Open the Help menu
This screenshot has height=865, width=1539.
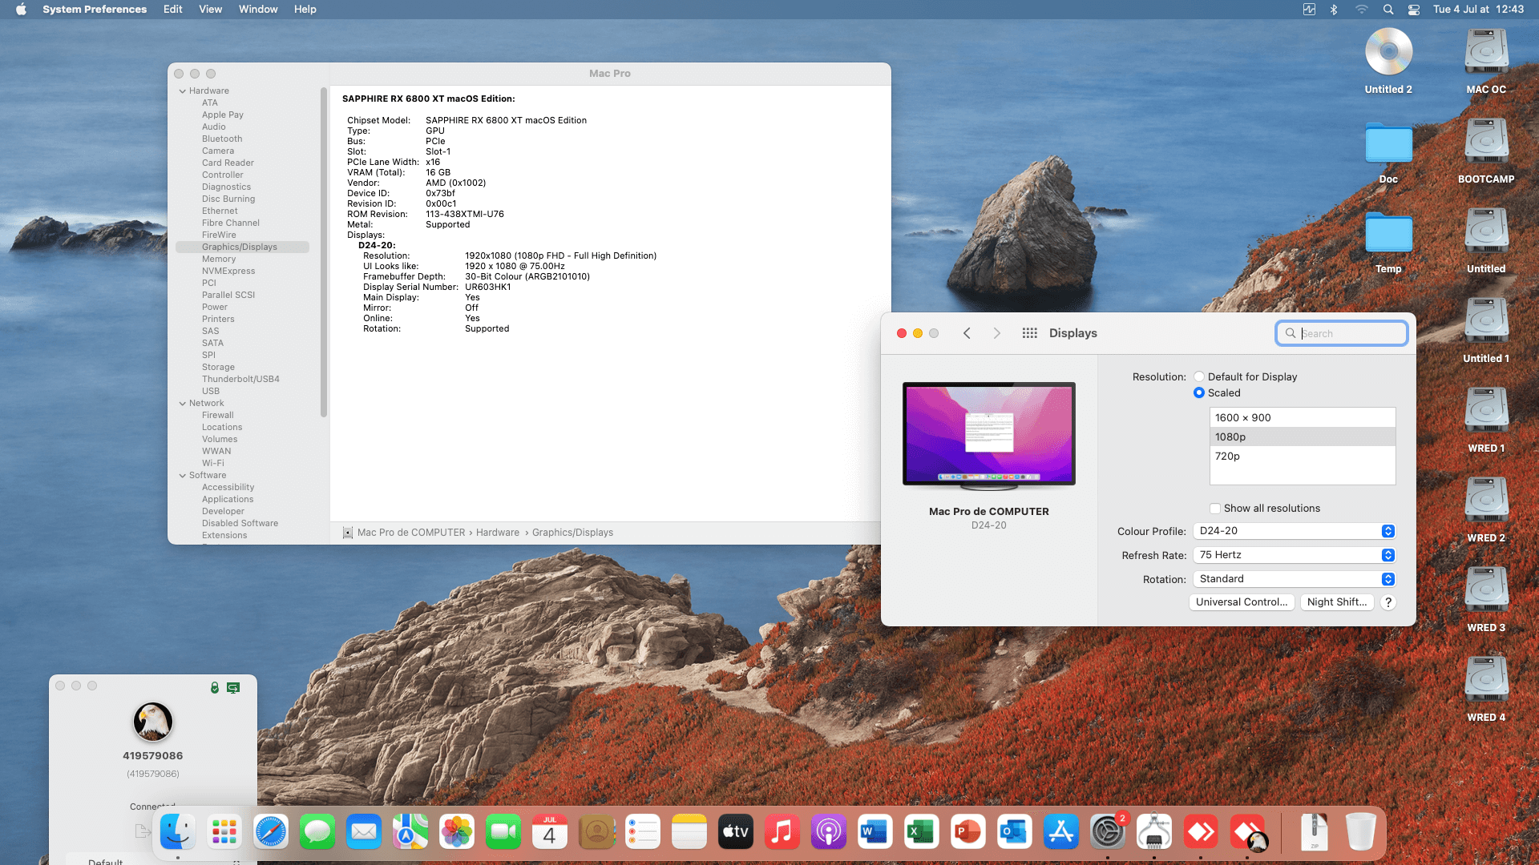pyautogui.click(x=305, y=10)
